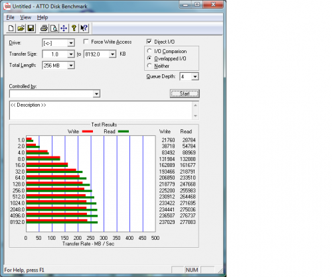The image size is (332, 277).
Task: Activate the context help pointer icon
Action: click(84, 28)
